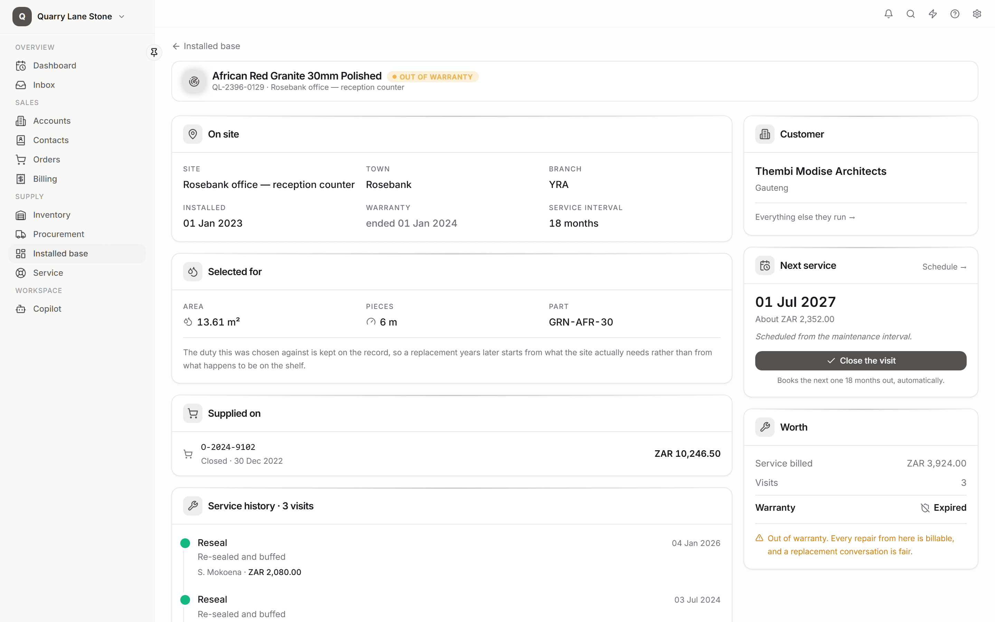Click the Close the visit button

861,360
